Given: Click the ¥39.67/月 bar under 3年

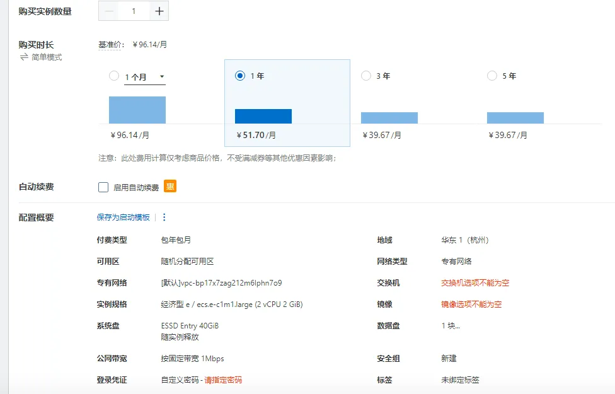Looking at the screenshot, I should (389, 117).
